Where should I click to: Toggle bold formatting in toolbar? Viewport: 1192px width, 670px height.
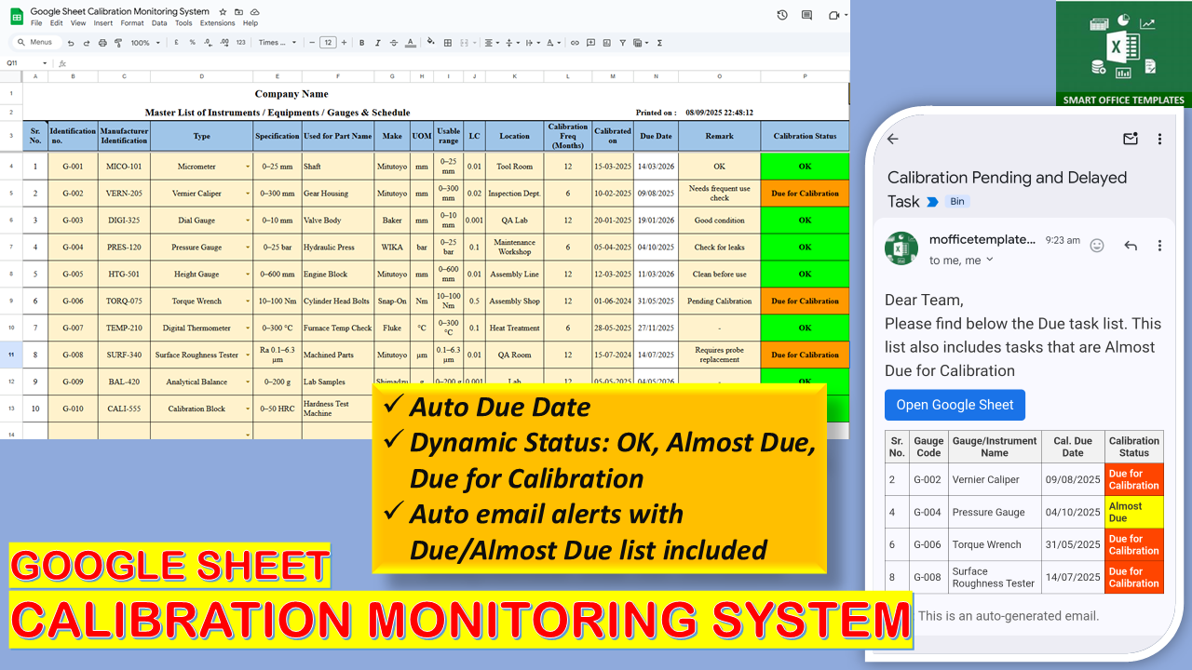361,43
